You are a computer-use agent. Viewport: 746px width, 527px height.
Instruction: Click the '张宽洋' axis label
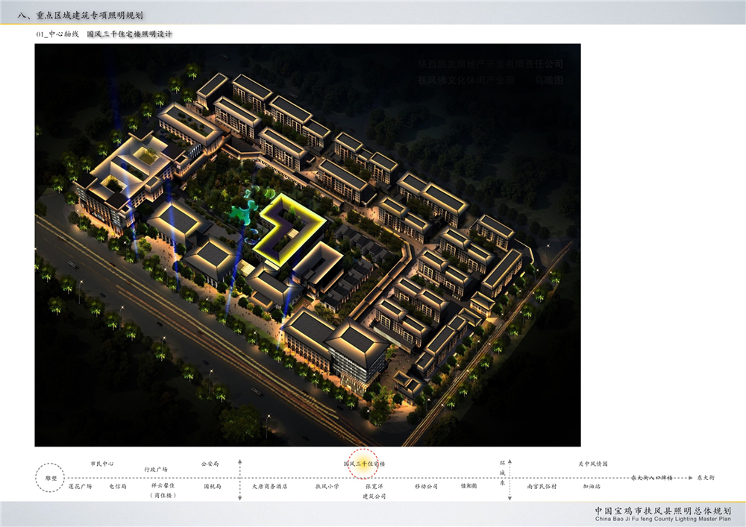click(x=374, y=487)
